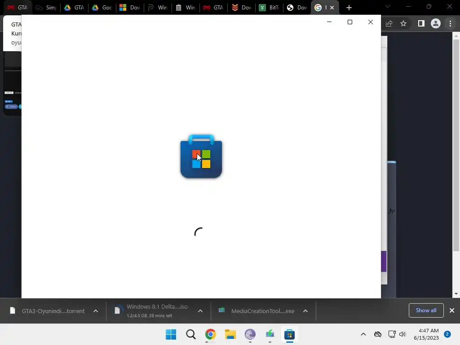Open network status tray icon
This screenshot has width=460, height=345.
[x=392, y=334]
